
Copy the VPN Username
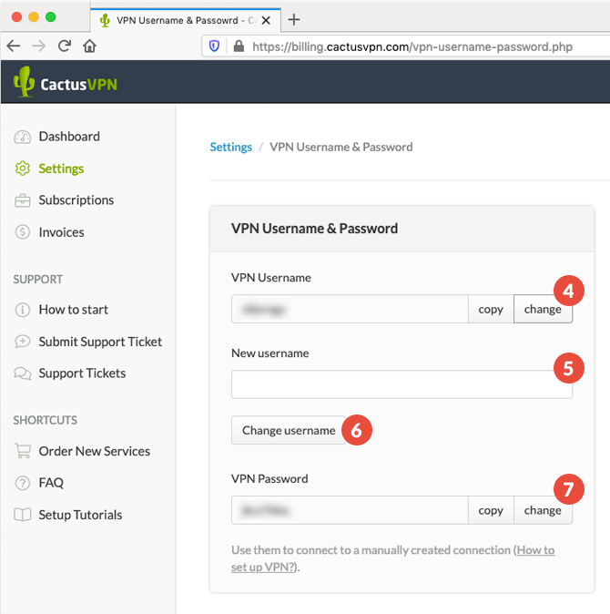pyautogui.click(x=491, y=309)
